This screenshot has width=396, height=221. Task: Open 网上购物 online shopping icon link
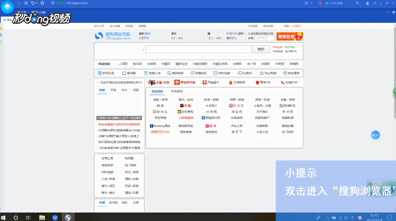(268, 73)
